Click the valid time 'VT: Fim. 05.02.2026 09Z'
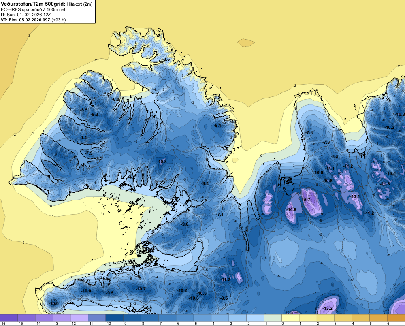The height and width of the screenshot is (326, 405). click(26, 20)
